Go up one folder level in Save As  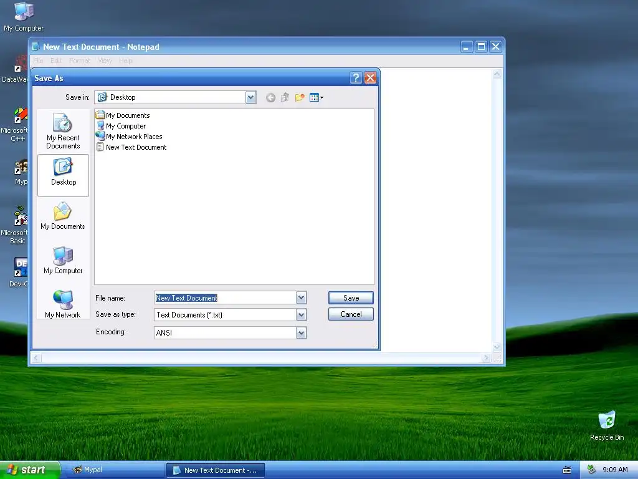pyautogui.click(x=285, y=97)
